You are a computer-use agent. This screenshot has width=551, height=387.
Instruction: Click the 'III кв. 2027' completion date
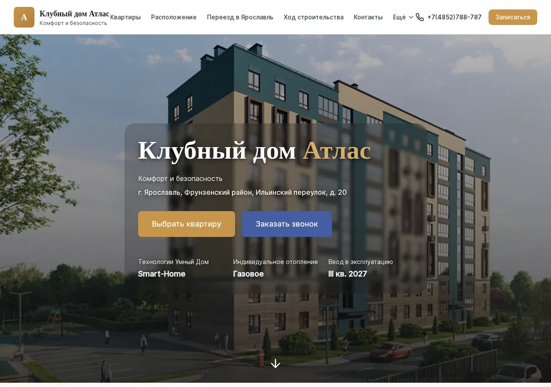point(348,274)
